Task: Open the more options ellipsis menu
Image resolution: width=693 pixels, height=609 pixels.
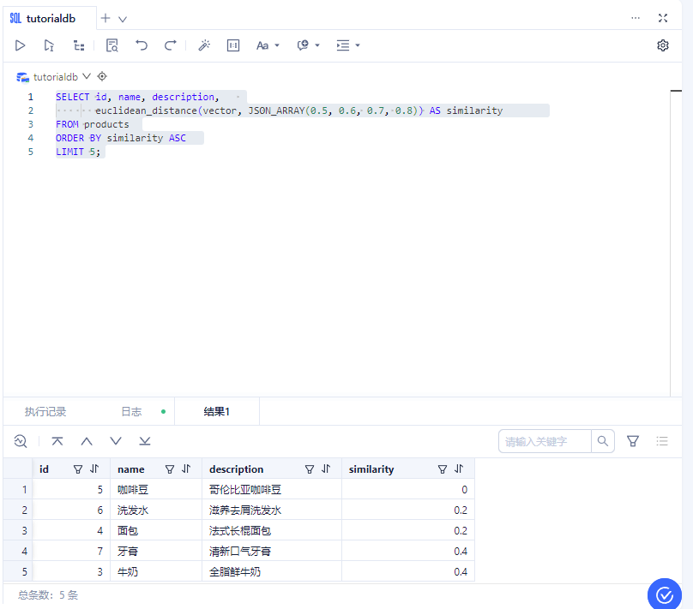Action: coord(635,18)
